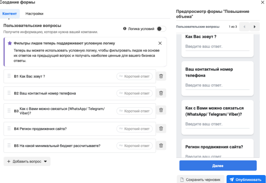Viewport: 266px width, 183px height.
Task: Remove question B4 using trash icon
Action: tap(161, 128)
